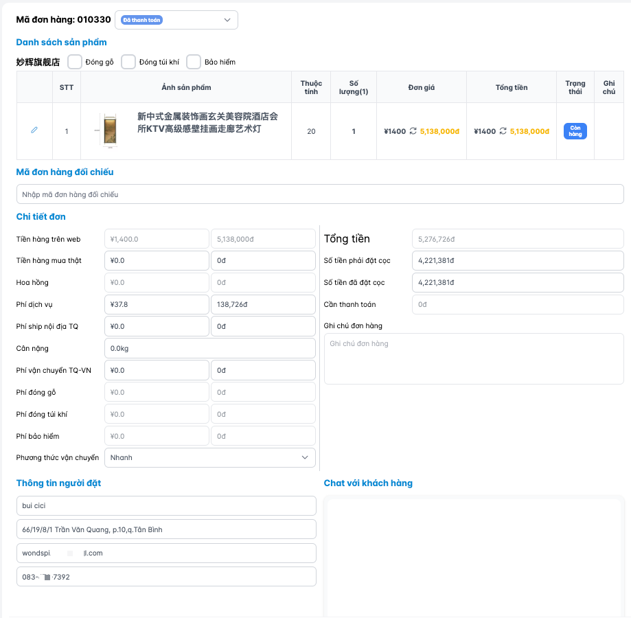Click refresh icon in Tổng tiền column

click(x=503, y=131)
